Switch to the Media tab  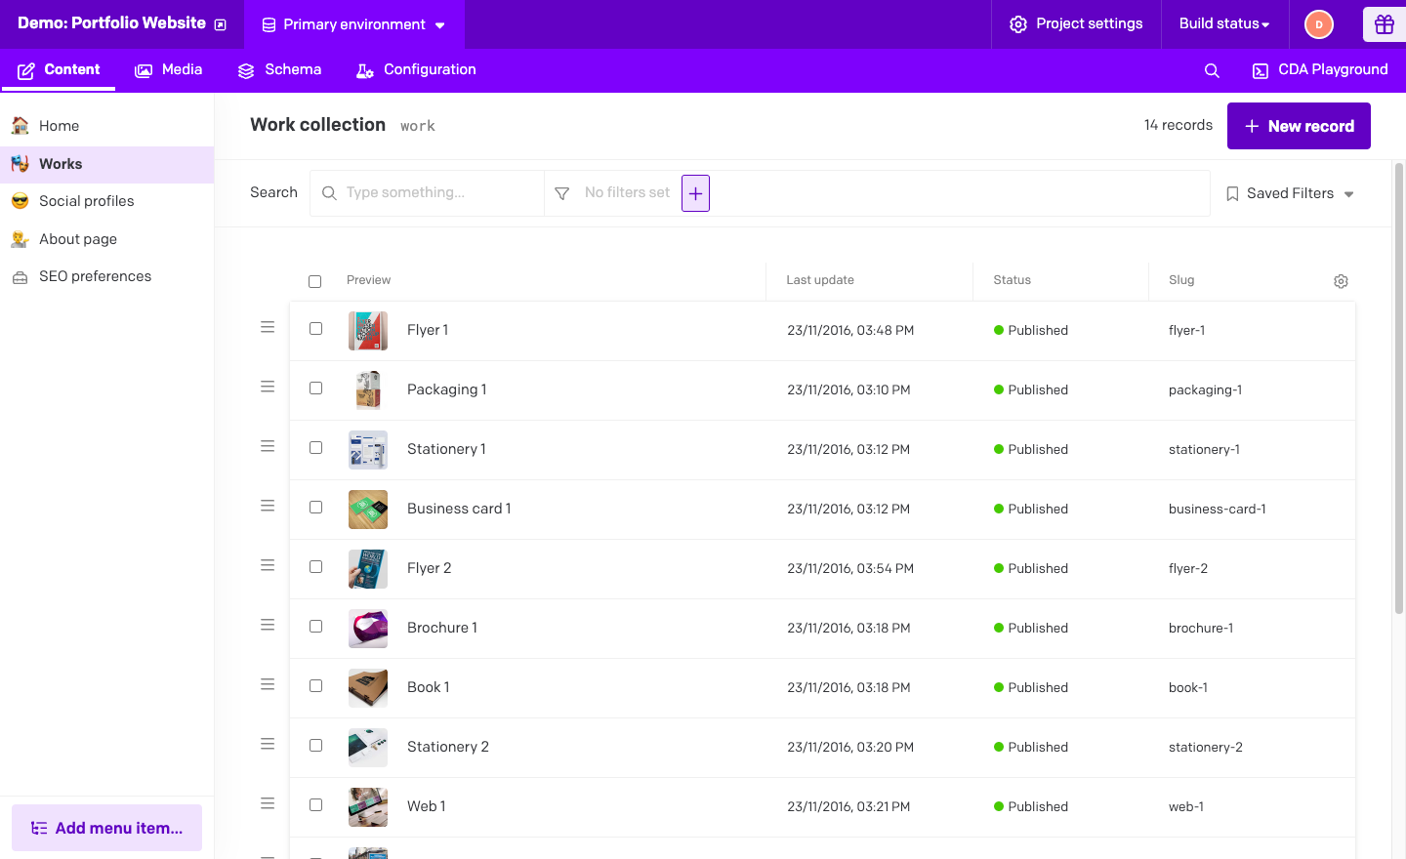(x=169, y=70)
